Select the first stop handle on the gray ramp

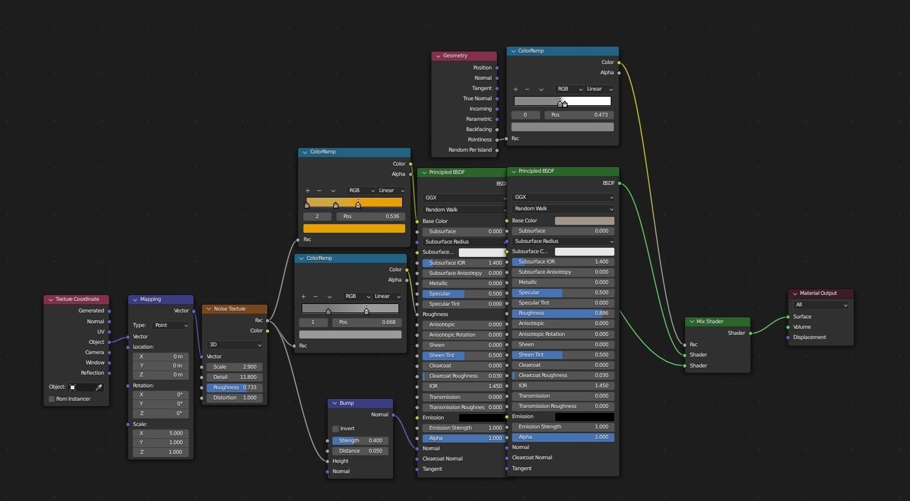coord(328,311)
